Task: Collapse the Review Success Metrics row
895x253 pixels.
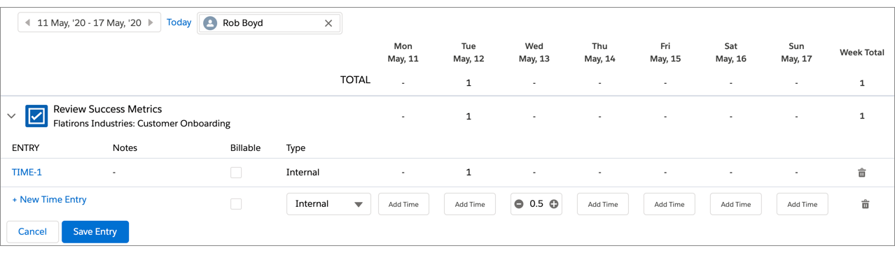Action: 11,116
